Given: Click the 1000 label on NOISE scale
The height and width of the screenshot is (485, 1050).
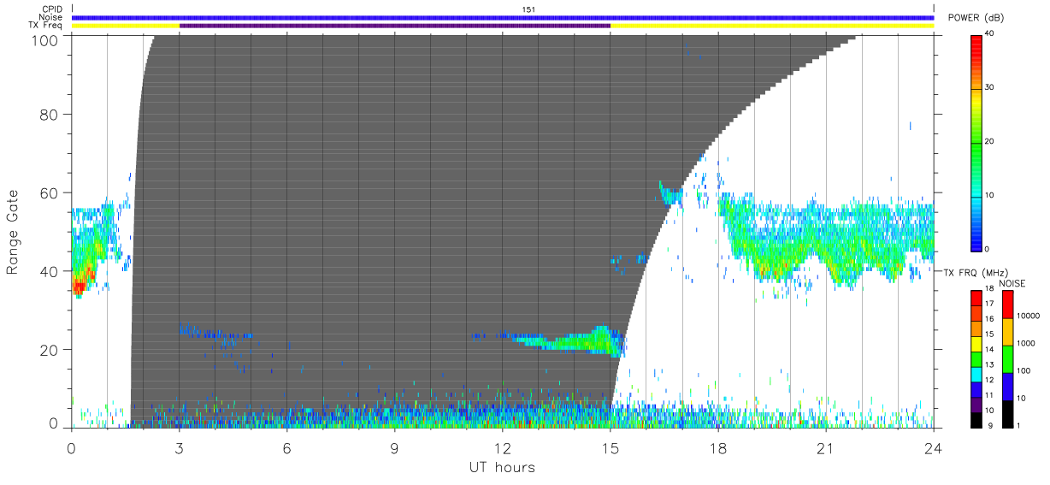Looking at the screenshot, I should [x=1024, y=342].
